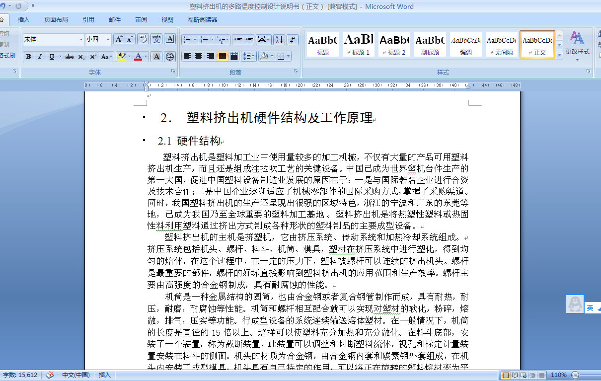The image size is (601, 381).
Task: Click the Shrink Font button
Action: 130,39
